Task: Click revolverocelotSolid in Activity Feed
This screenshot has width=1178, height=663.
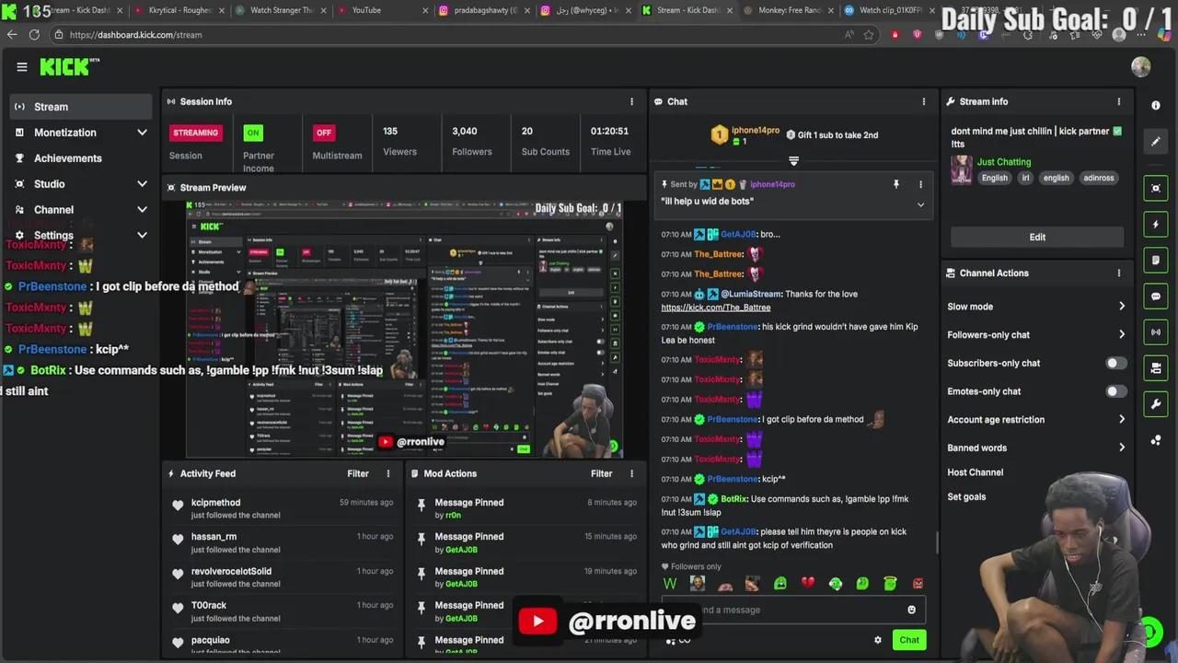Action: [231, 572]
